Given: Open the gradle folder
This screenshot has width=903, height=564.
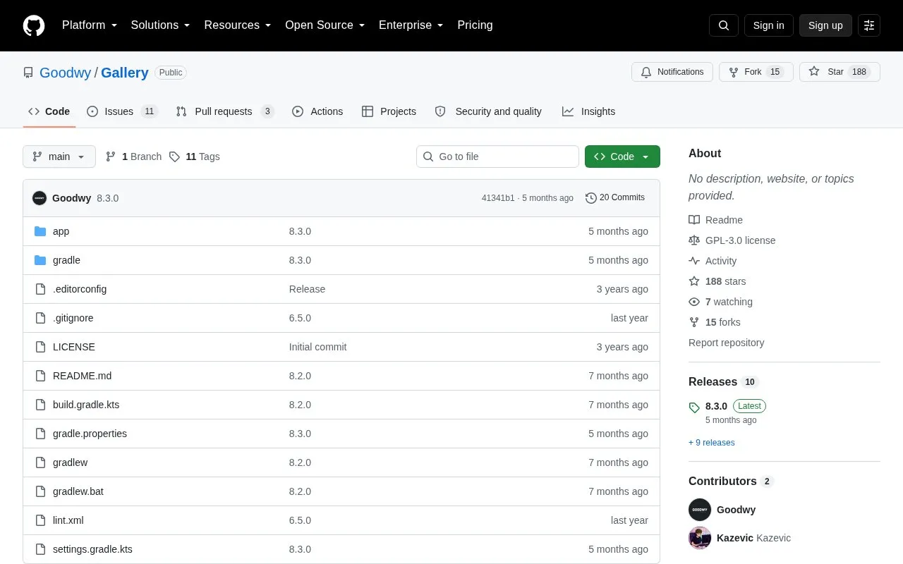Looking at the screenshot, I should pos(66,260).
